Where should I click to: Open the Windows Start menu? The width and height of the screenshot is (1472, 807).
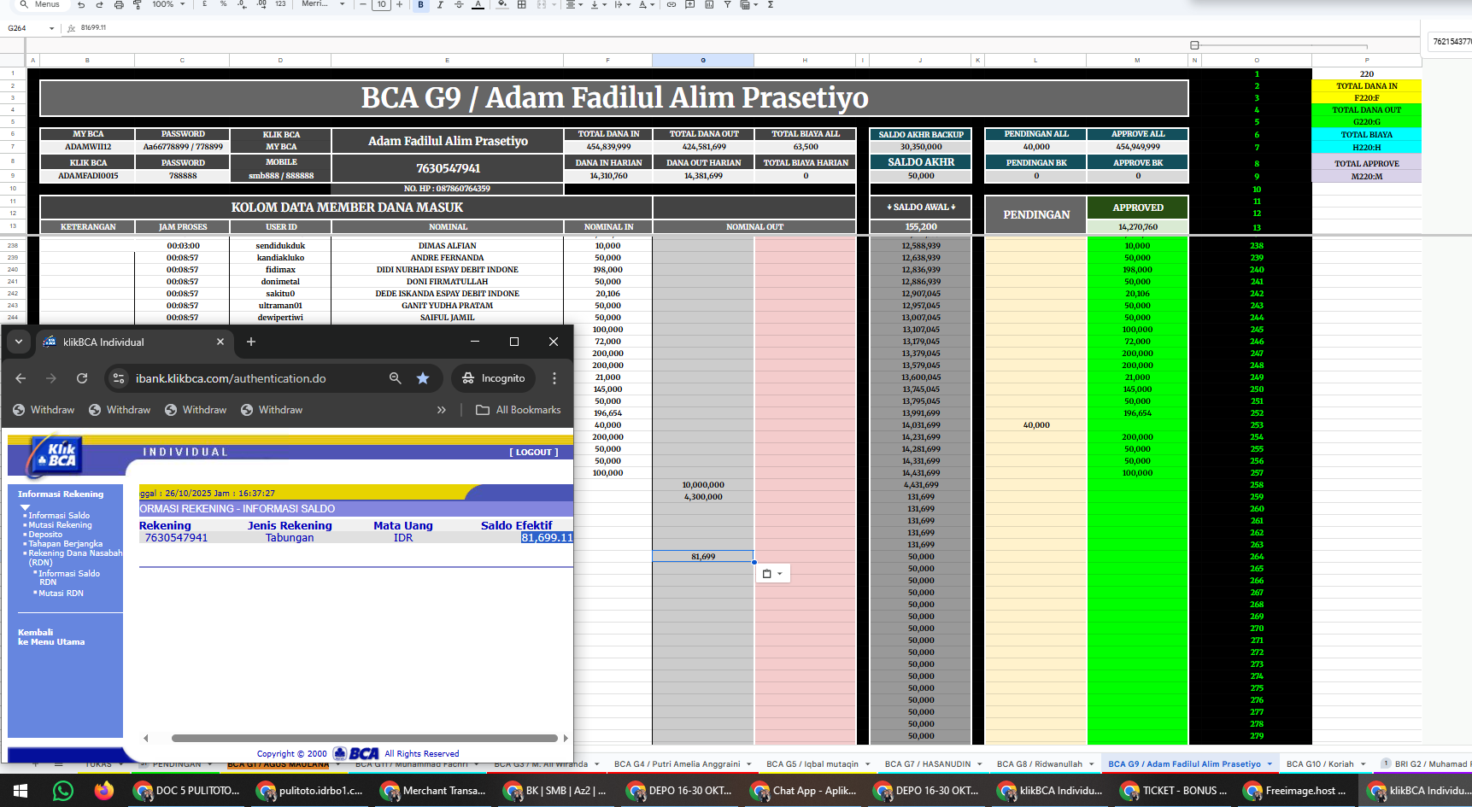(21, 791)
